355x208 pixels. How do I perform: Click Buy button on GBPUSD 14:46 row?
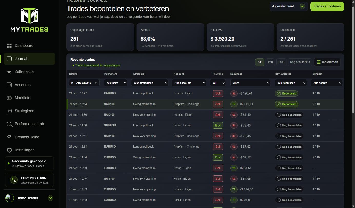click(x=218, y=126)
